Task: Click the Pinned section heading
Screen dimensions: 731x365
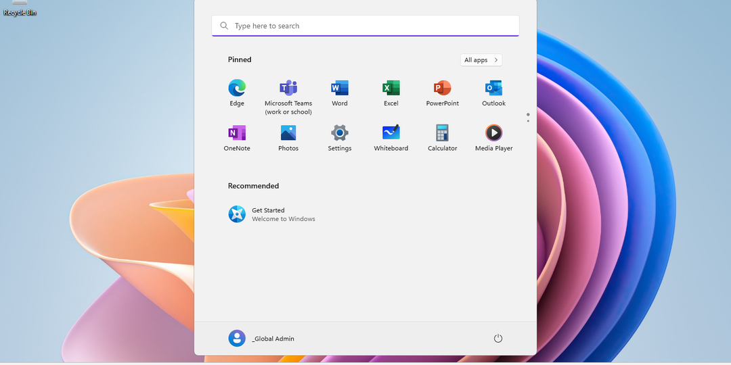Action: [x=240, y=59]
